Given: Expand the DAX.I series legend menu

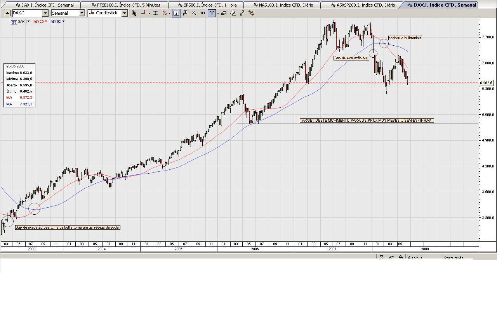Looking at the screenshot, I should point(28,21).
